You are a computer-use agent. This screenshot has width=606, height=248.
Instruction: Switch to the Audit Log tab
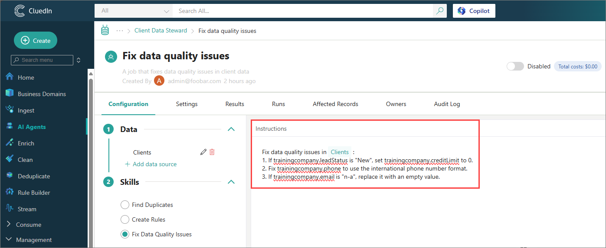pyautogui.click(x=447, y=104)
